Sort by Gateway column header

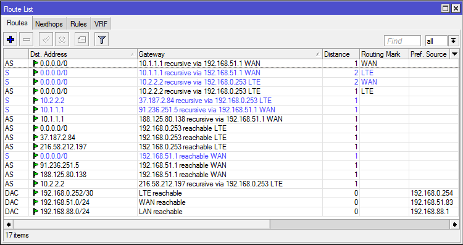tap(230, 54)
